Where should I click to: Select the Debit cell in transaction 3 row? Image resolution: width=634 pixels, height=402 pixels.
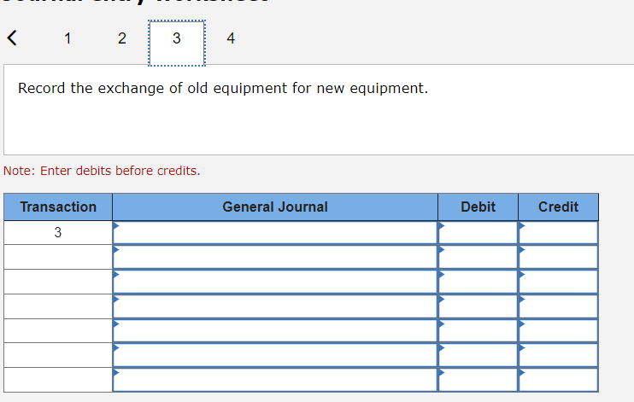point(478,233)
